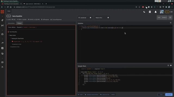
Task: Fold the positiveSum function in Solution
Action: pyautogui.click(x=80, y=26)
